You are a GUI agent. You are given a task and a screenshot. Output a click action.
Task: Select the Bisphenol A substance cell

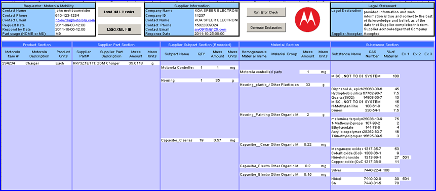347,89
